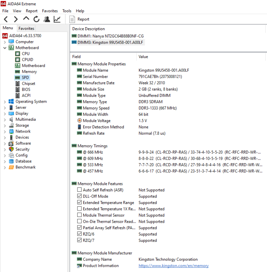267x272 pixels.
Task: Click the Network icon in the tree
Action: tap(11, 131)
